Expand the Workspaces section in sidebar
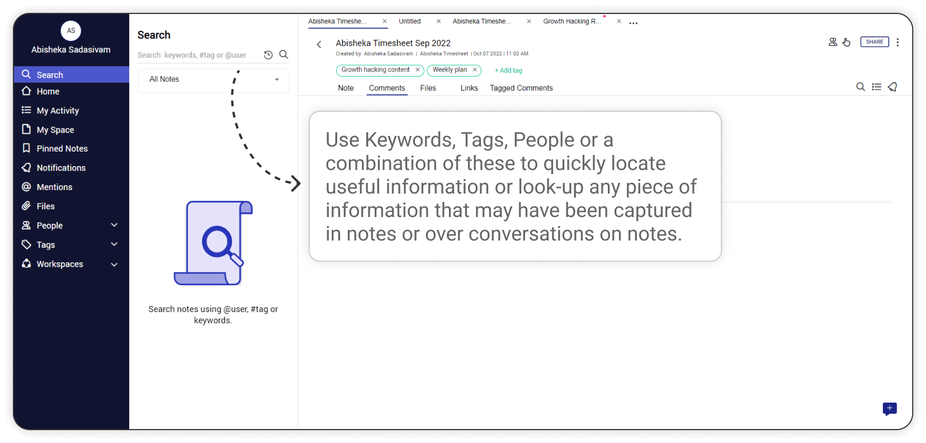This screenshot has width=926, height=443. pyautogui.click(x=114, y=264)
